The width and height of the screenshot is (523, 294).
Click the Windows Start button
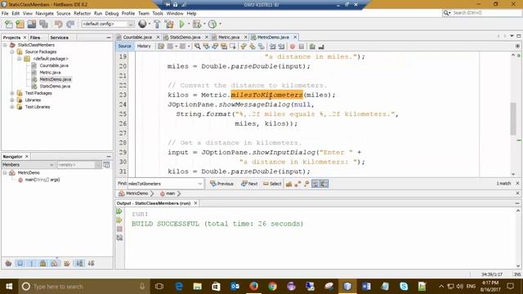pyautogui.click(x=9, y=287)
